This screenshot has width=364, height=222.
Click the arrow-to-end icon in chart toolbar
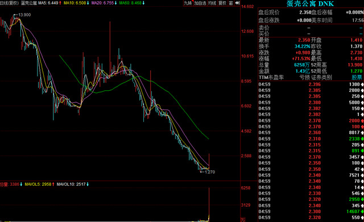tap(237, 3)
